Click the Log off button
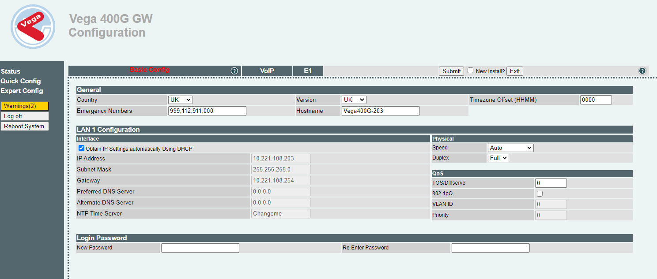The image size is (657, 279). tap(25, 116)
